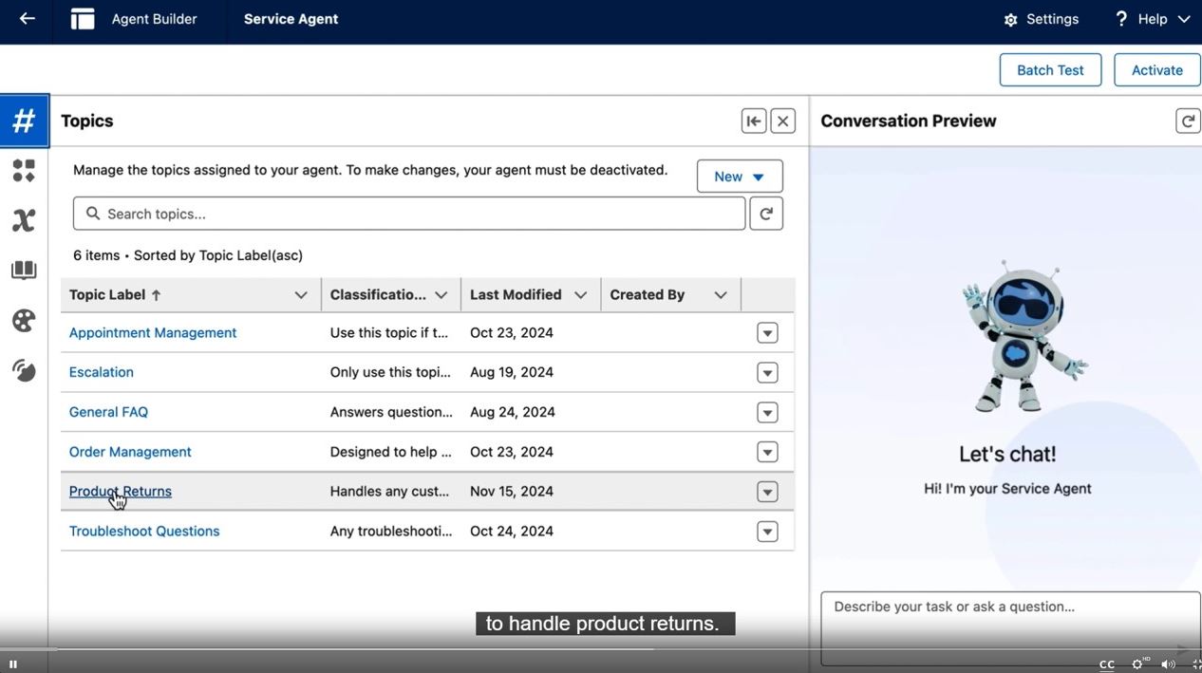Open the Help menu
Image resolution: width=1202 pixels, height=673 pixels.
tap(1153, 19)
